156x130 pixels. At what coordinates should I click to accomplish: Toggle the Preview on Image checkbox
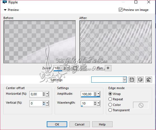[120, 10]
